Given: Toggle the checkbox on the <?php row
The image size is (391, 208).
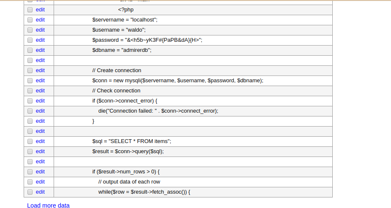Looking at the screenshot, I should click(30, 10).
